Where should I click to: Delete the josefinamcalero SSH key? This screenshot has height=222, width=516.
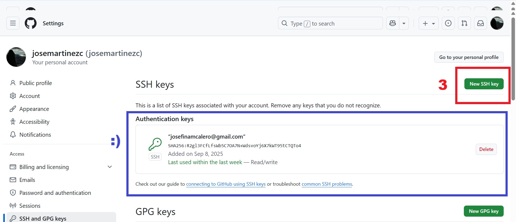(486, 149)
